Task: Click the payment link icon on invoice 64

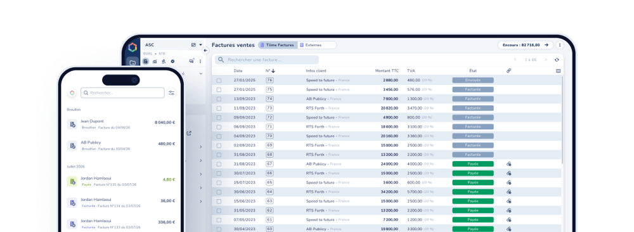Action: [x=509, y=191]
